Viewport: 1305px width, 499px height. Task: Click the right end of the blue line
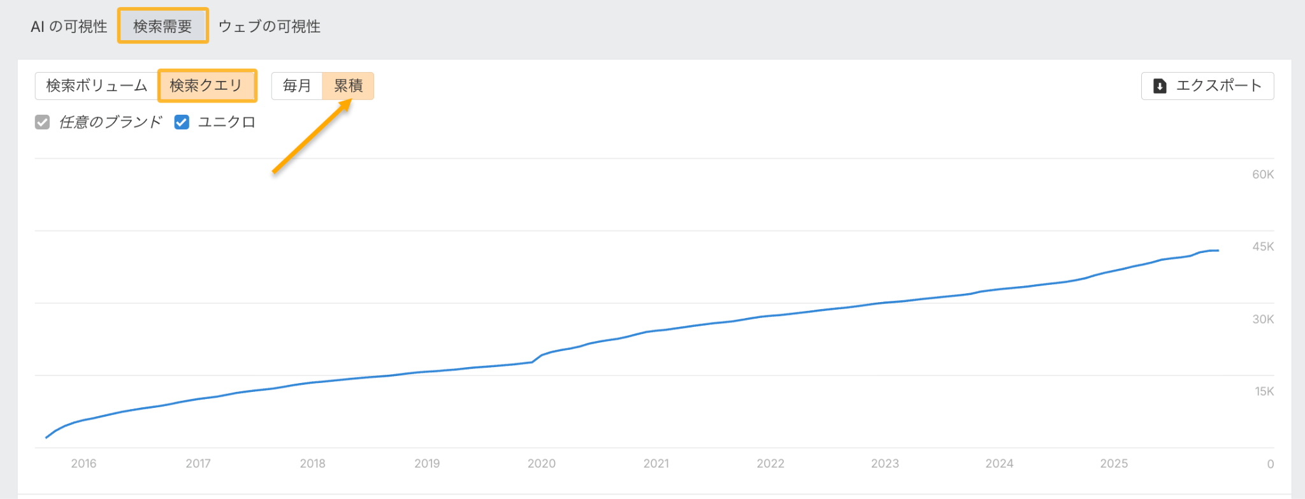point(1217,250)
